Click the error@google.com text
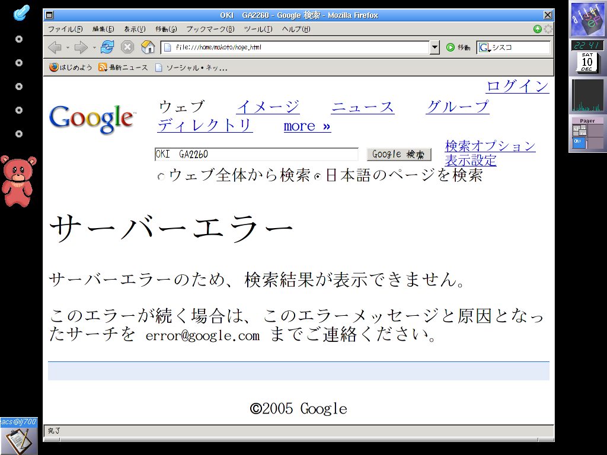607x455 pixels. [203, 335]
